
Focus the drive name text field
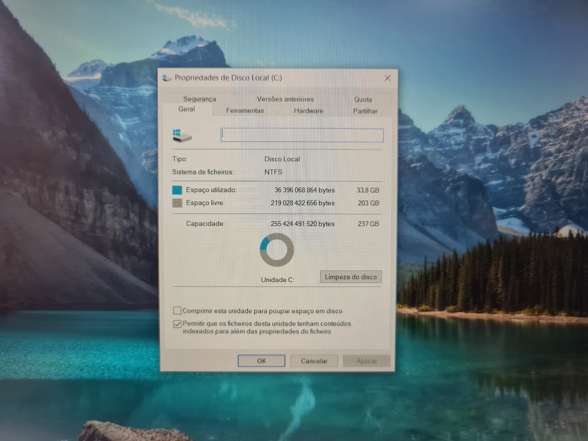302,135
